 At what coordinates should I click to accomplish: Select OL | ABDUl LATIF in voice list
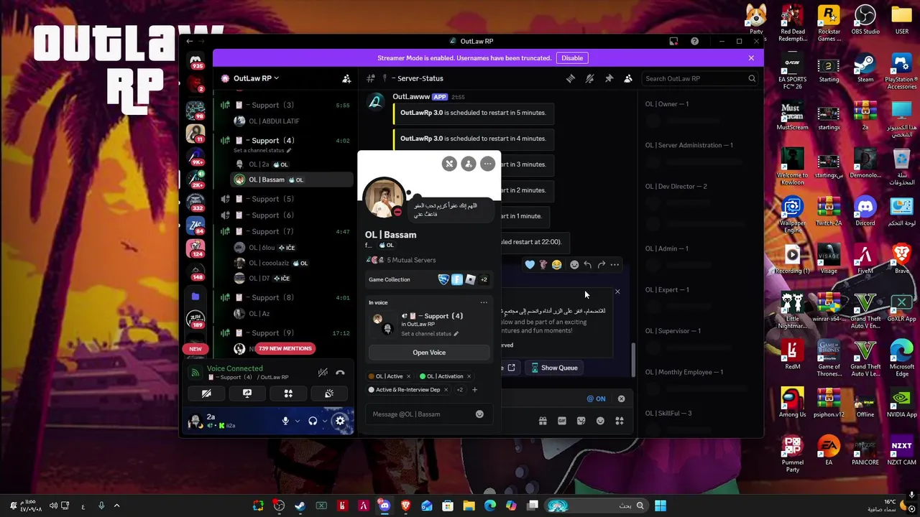[293, 121]
